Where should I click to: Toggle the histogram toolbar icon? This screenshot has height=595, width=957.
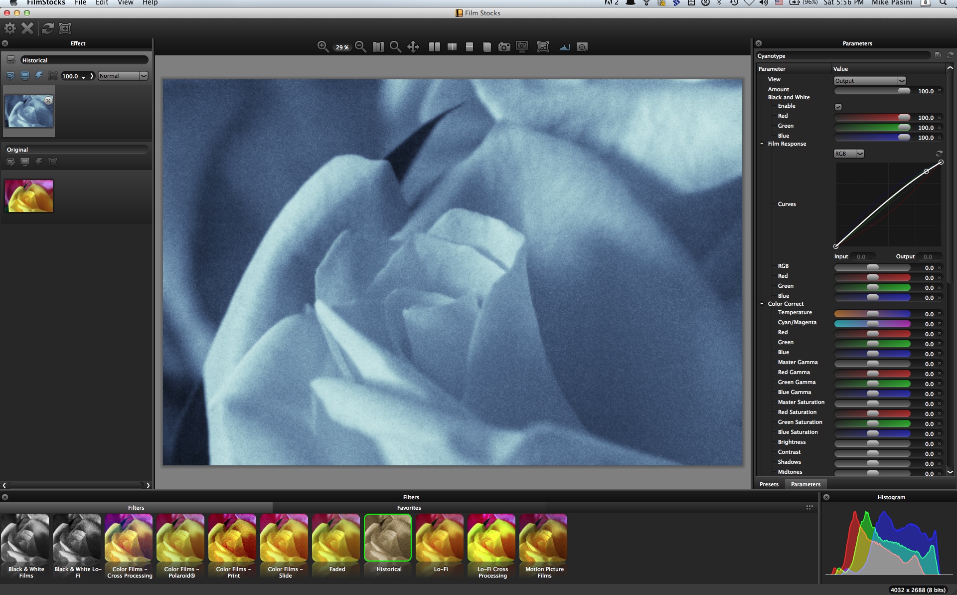564,47
